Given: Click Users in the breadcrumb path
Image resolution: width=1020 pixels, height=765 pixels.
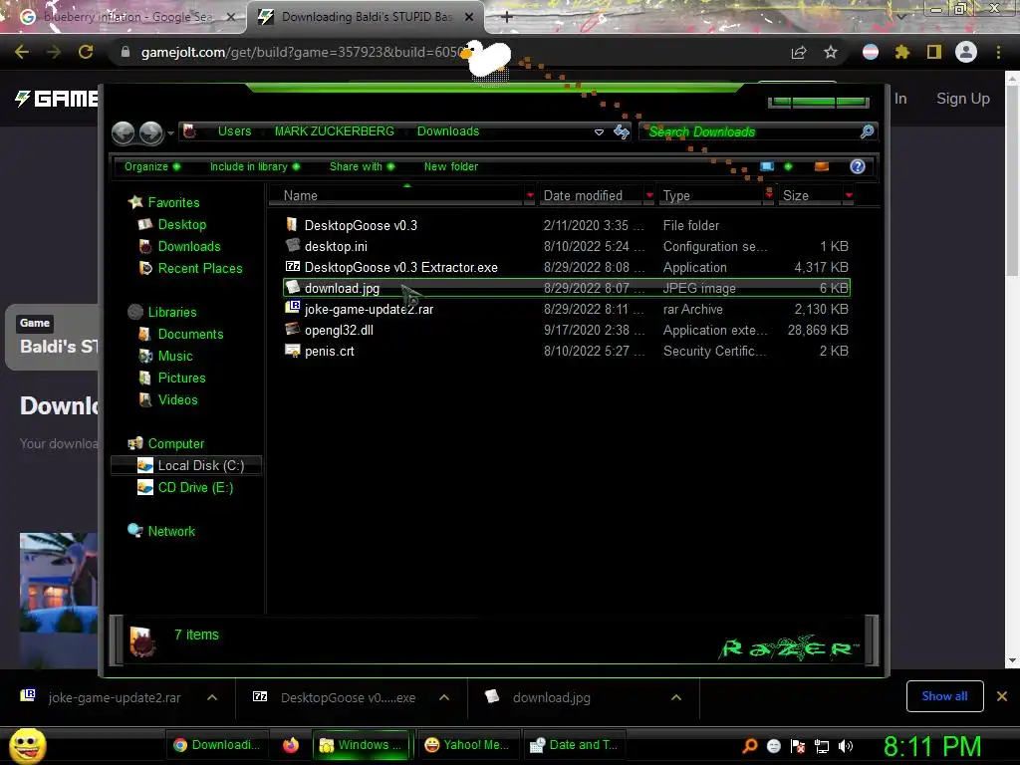Looking at the screenshot, I should [x=234, y=131].
